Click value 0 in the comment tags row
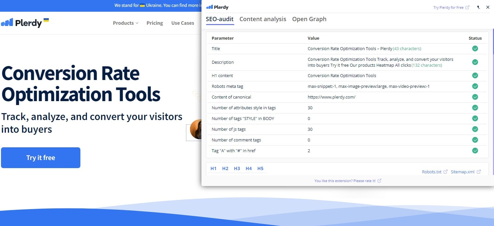The width and height of the screenshot is (494, 226). 309,140
